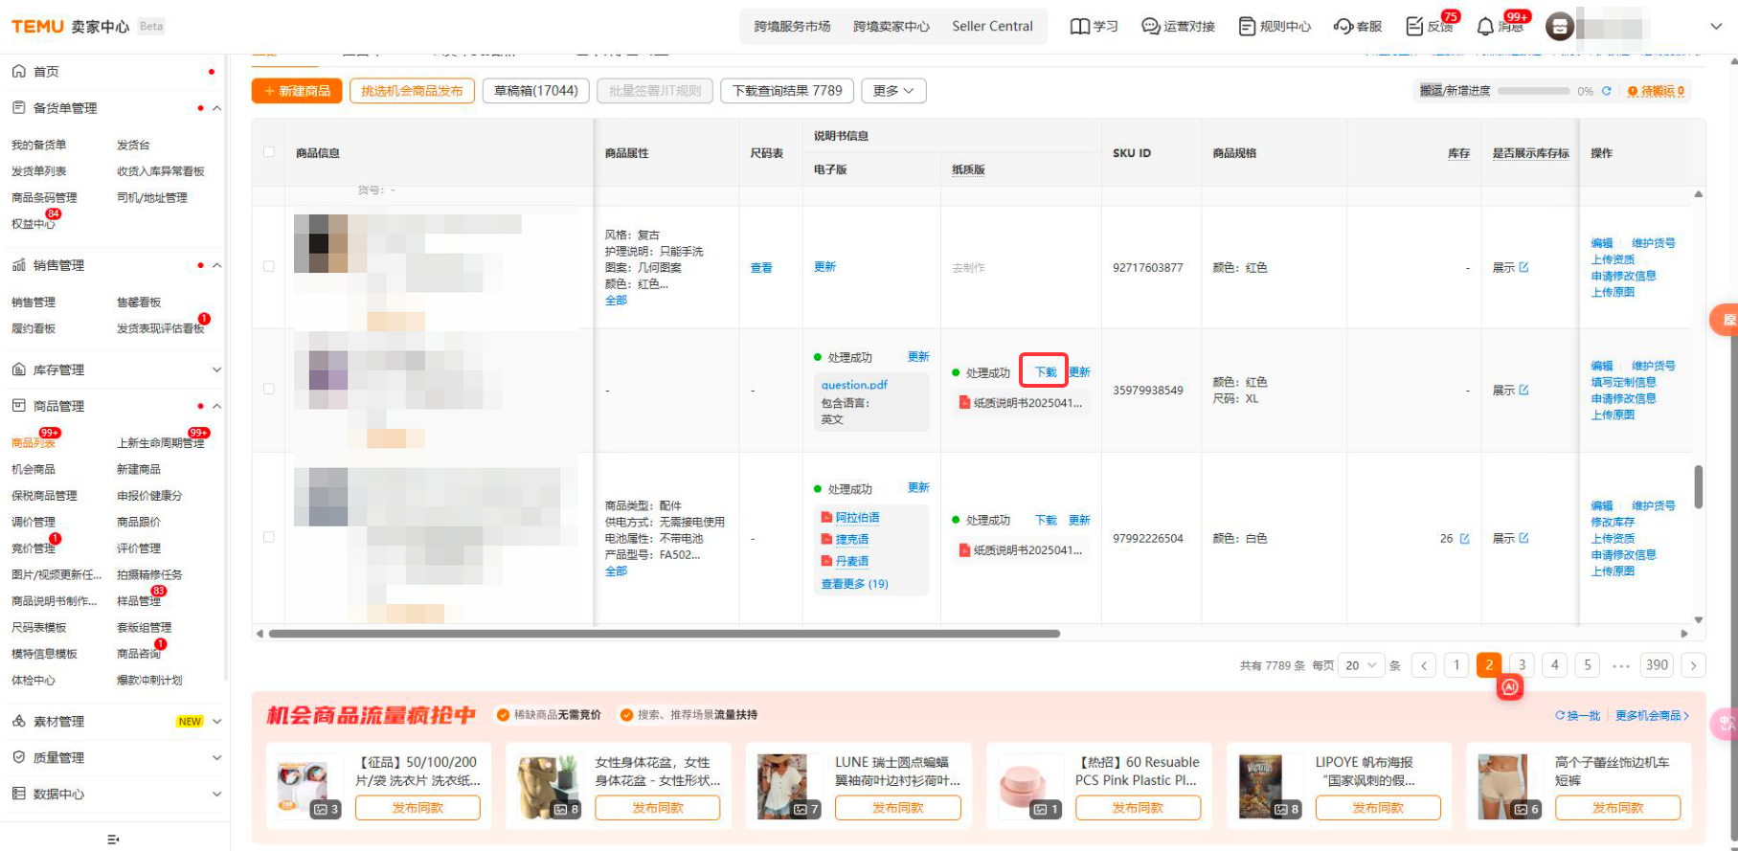This screenshot has height=851, width=1738.
Task: Click the 客服 headset icon
Action: pyautogui.click(x=1343, y=27)
